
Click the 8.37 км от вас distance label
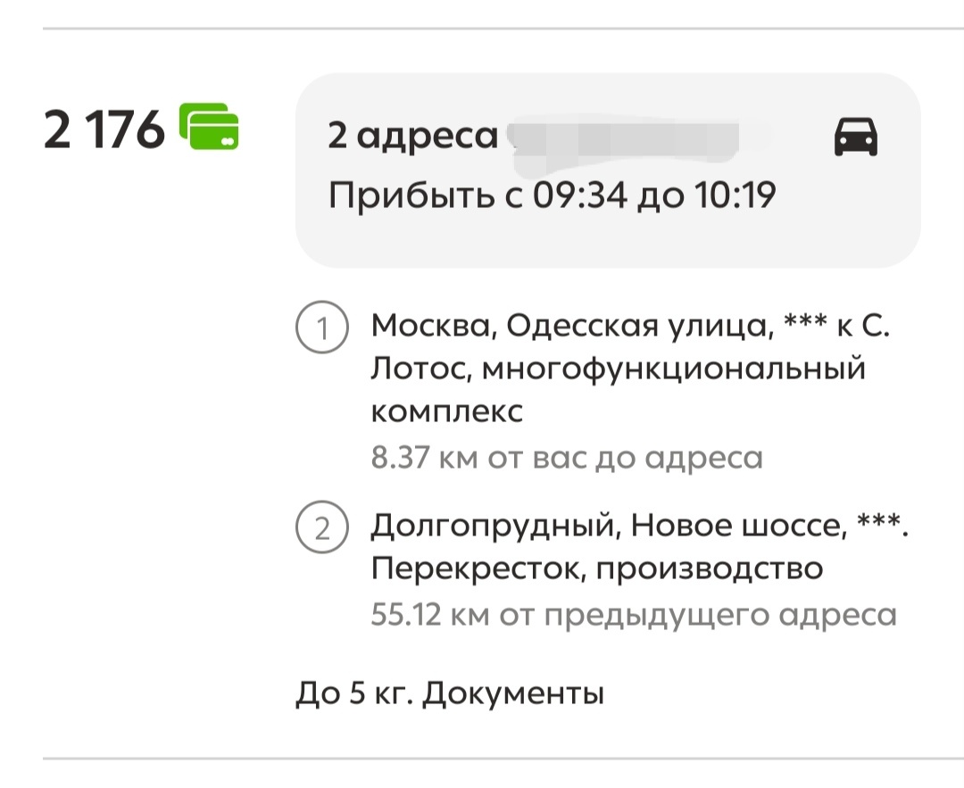point(567,455)
